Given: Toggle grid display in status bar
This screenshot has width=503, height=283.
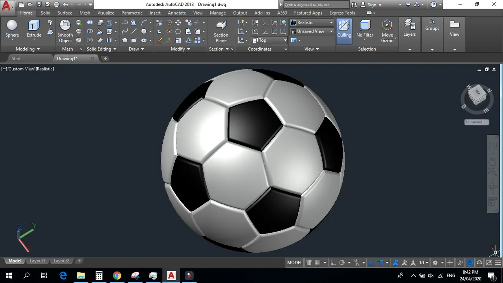Looking at the screenshot, I should point(309,263).
